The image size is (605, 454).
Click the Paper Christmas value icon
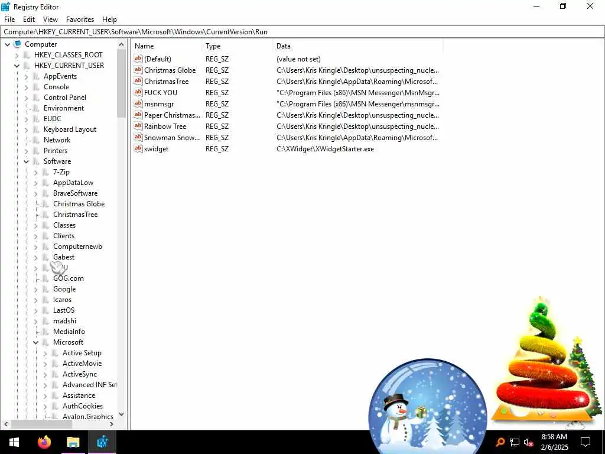138,115
